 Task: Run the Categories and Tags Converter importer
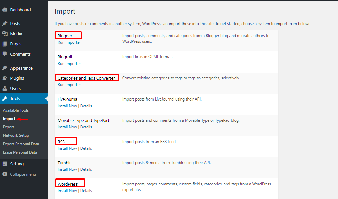[x=69, y=84]
